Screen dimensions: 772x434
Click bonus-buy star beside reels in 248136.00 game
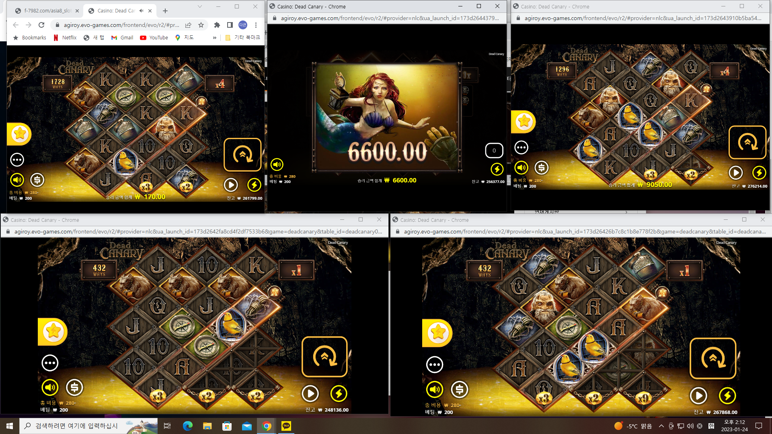point(275,292)
